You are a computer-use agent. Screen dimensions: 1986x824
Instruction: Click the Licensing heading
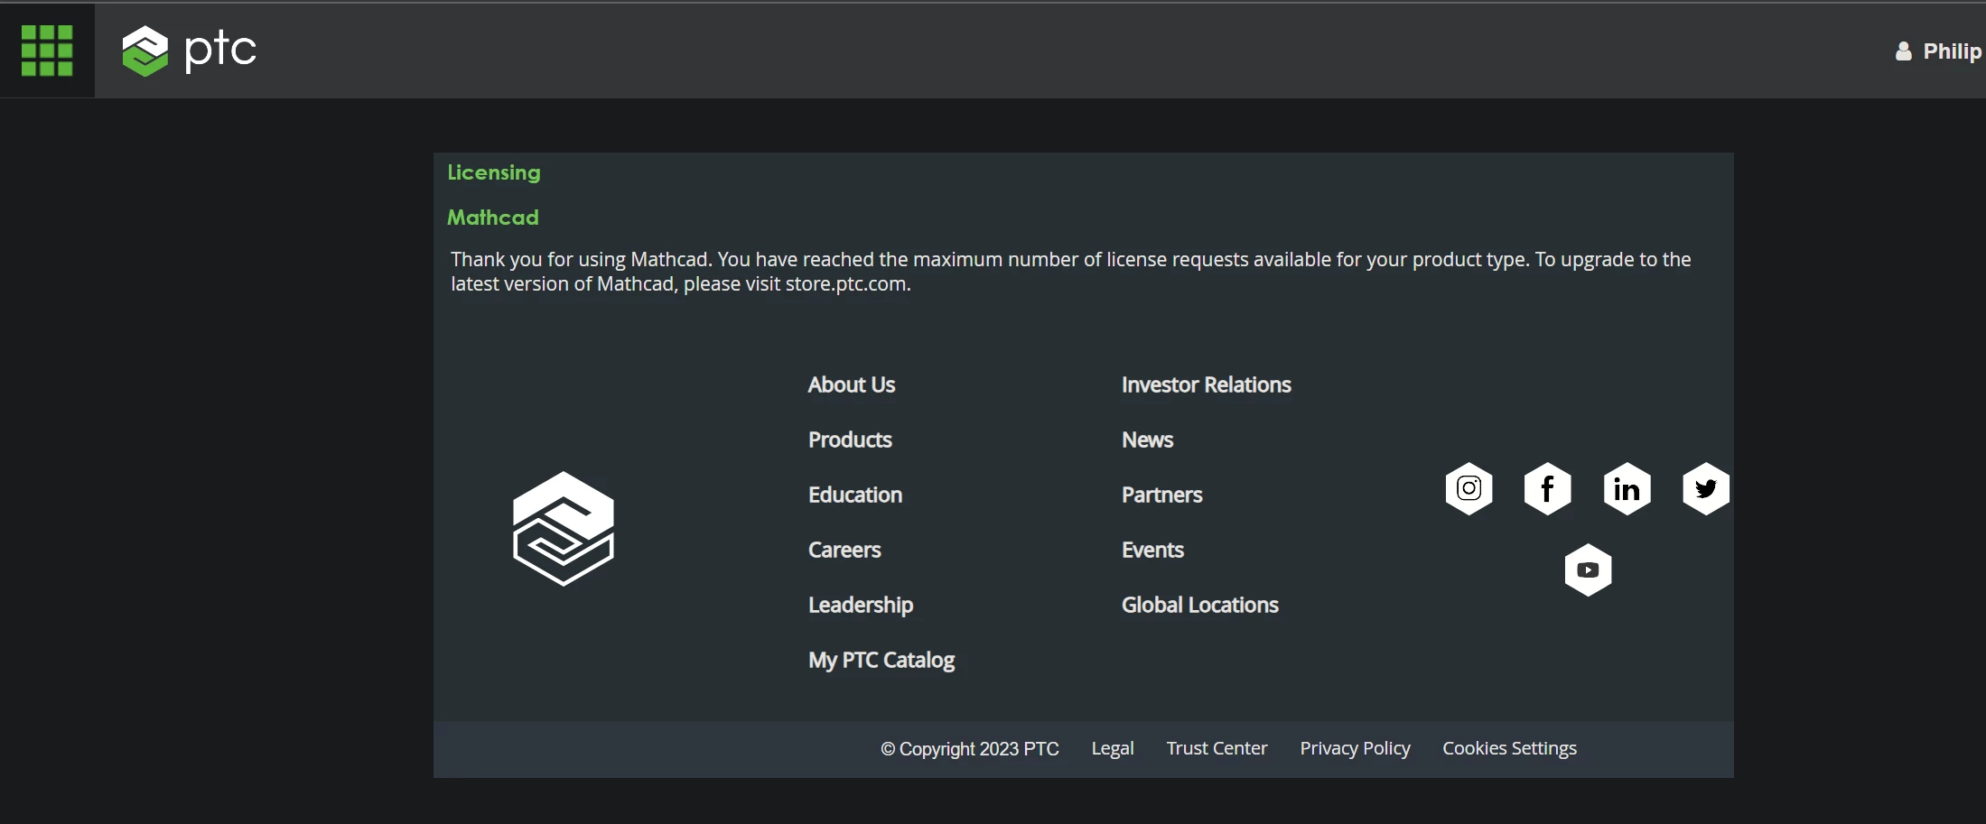pyautogui.click(x=494, y=172)
